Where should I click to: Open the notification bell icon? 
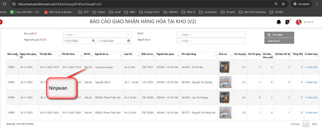[279, 22]
